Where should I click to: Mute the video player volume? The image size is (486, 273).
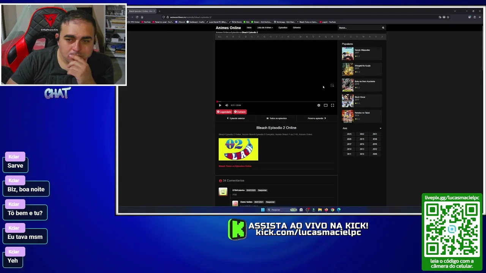[227, 105]
